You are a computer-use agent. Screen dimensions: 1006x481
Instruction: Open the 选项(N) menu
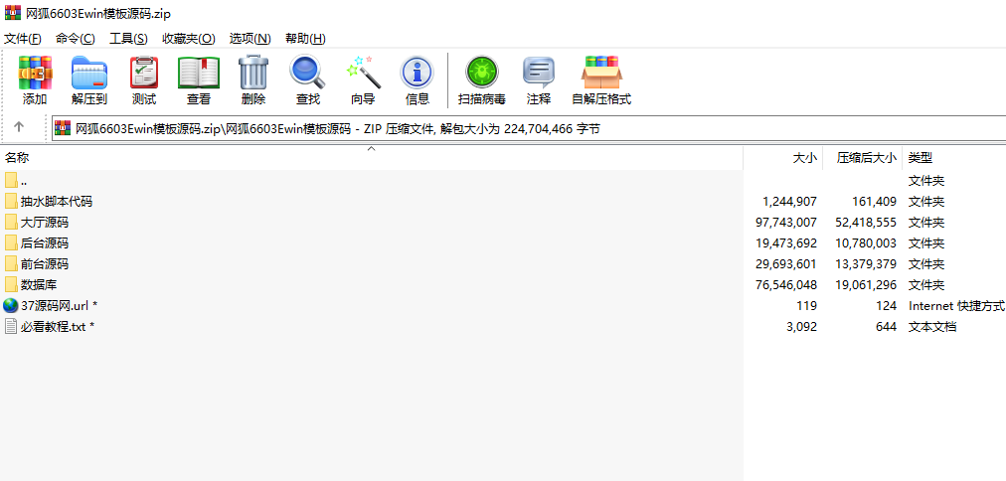(x=251, y=39)
